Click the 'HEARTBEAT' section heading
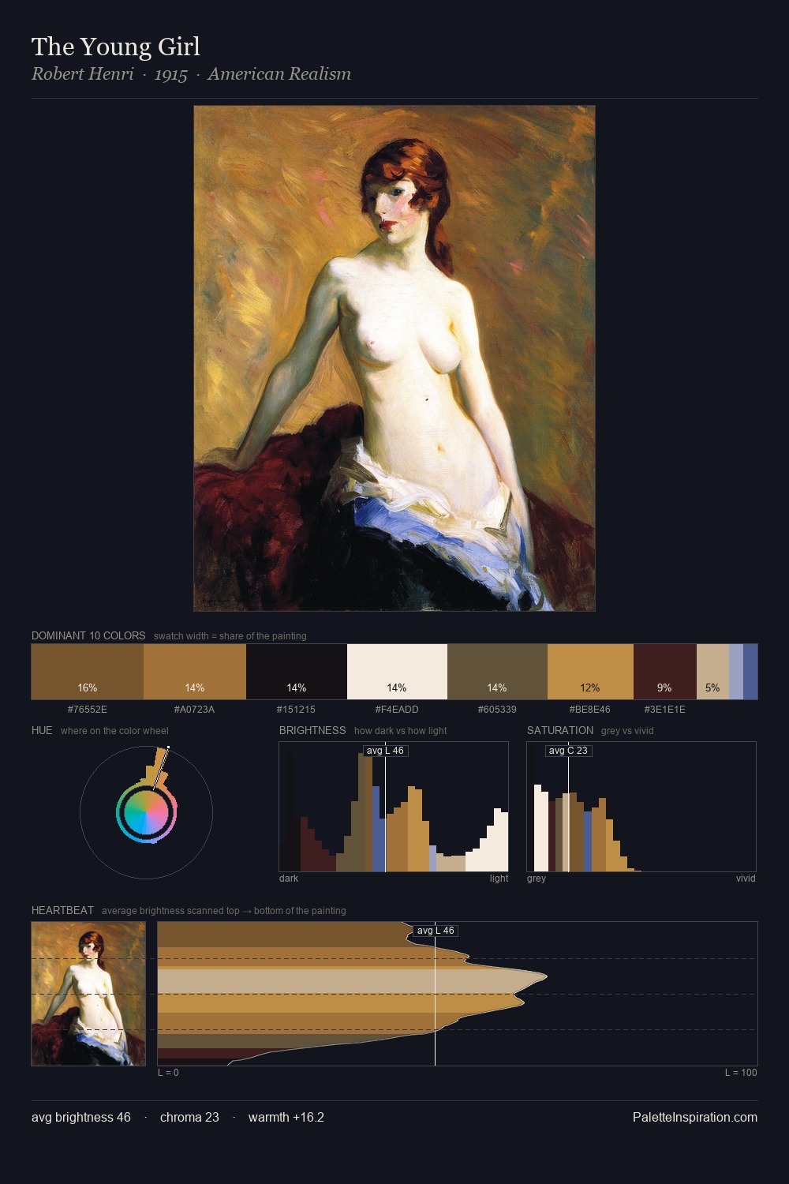 tap(62, 910)
